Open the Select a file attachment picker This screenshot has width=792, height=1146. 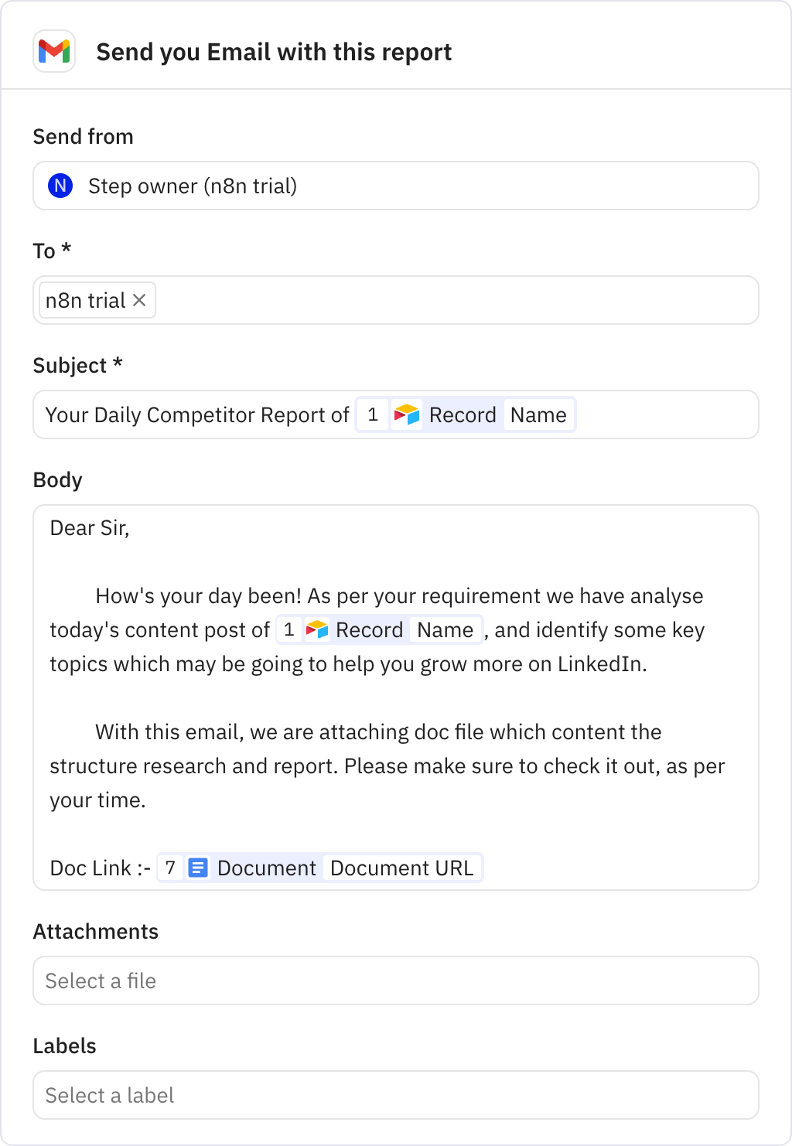pos(395,981)
